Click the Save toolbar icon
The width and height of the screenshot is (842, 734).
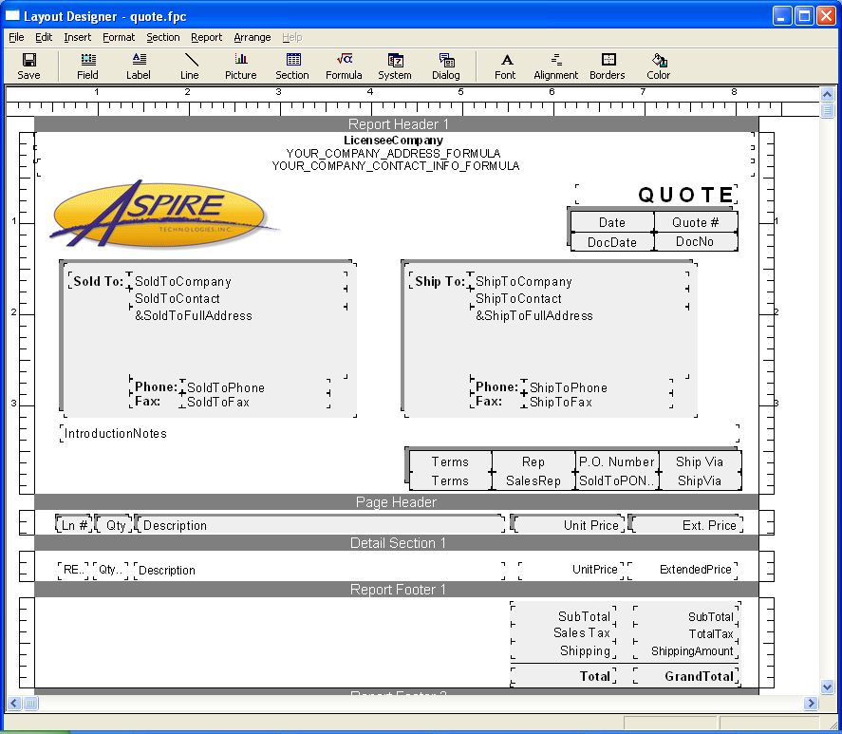[28, 66]
